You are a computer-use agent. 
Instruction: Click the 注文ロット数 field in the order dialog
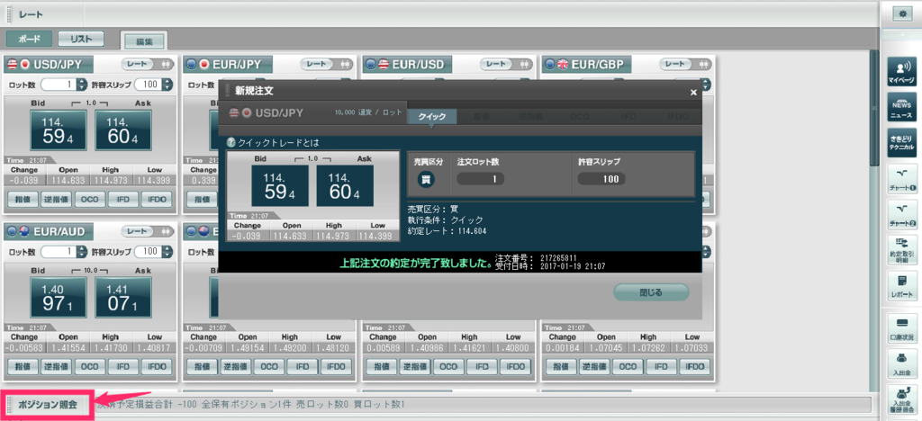point(481,180)
